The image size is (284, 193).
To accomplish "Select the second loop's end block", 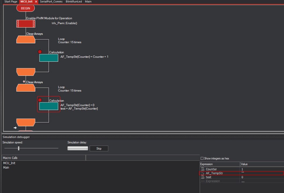I will (26, 123).
